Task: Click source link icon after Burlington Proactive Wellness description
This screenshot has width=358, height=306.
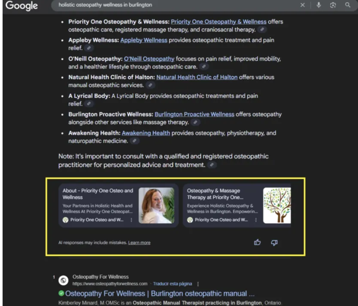Action: coord(195,122)
